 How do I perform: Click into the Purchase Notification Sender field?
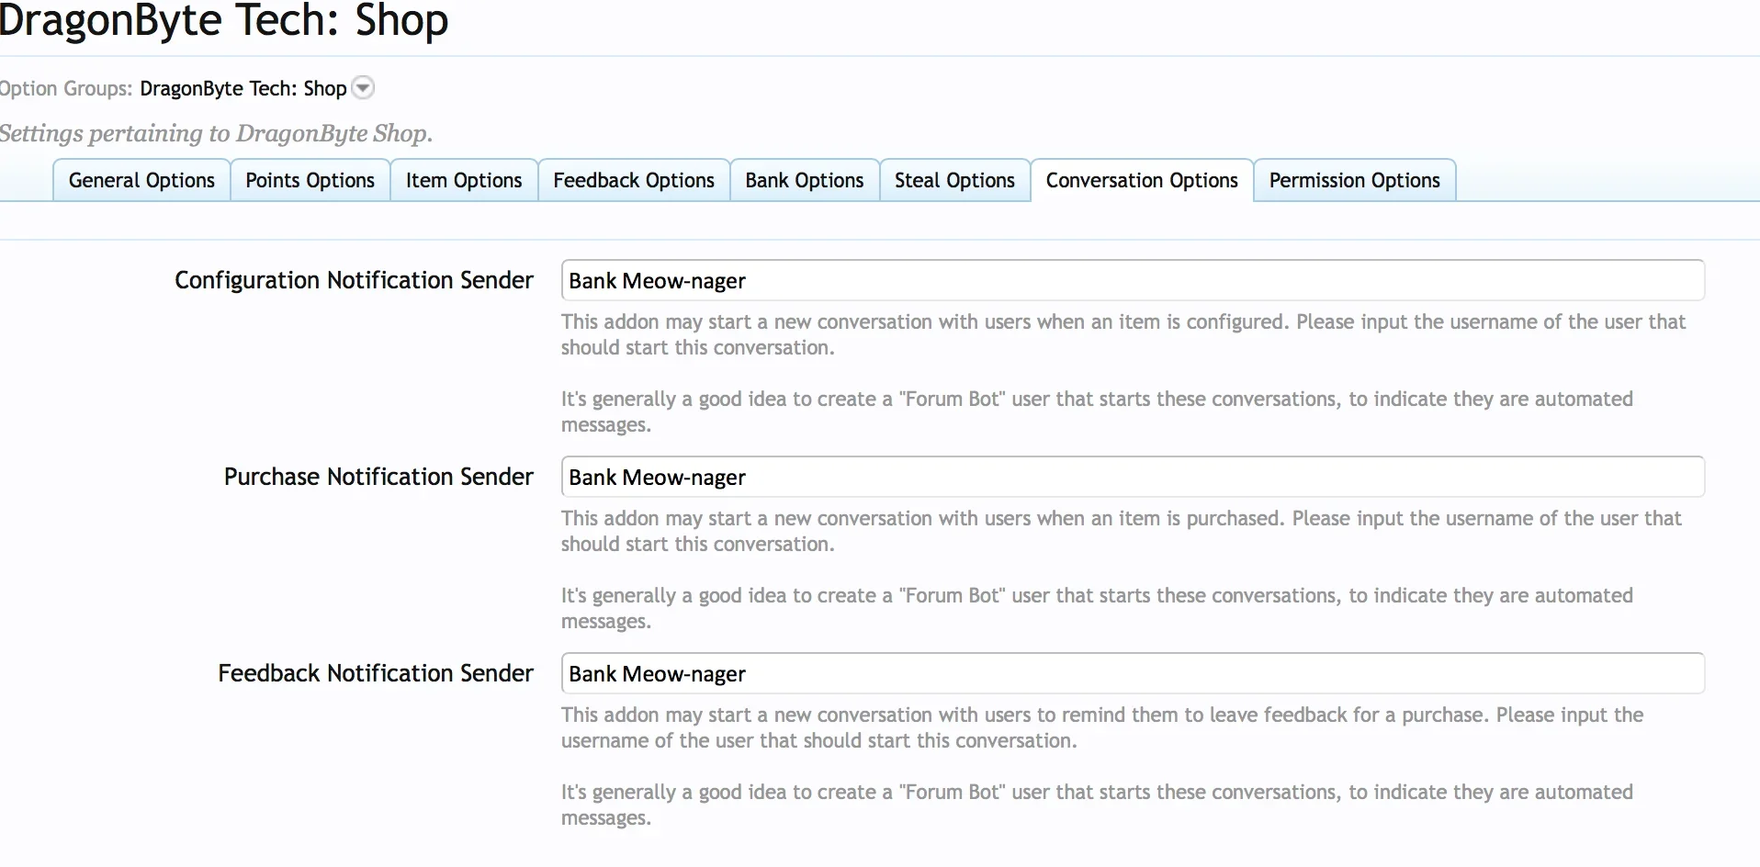tap(1132, 477)
